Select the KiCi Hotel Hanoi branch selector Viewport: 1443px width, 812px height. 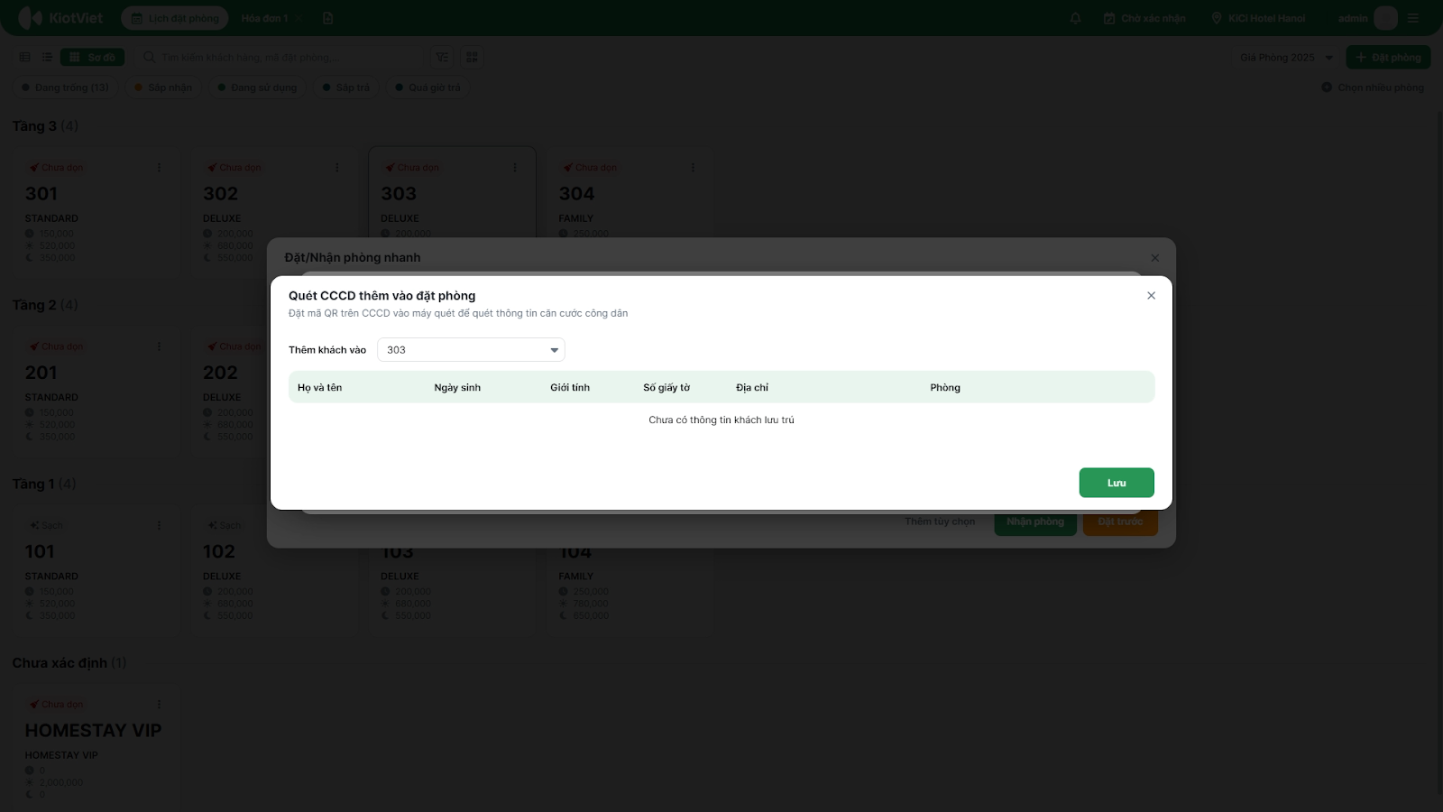(1258, 18)
